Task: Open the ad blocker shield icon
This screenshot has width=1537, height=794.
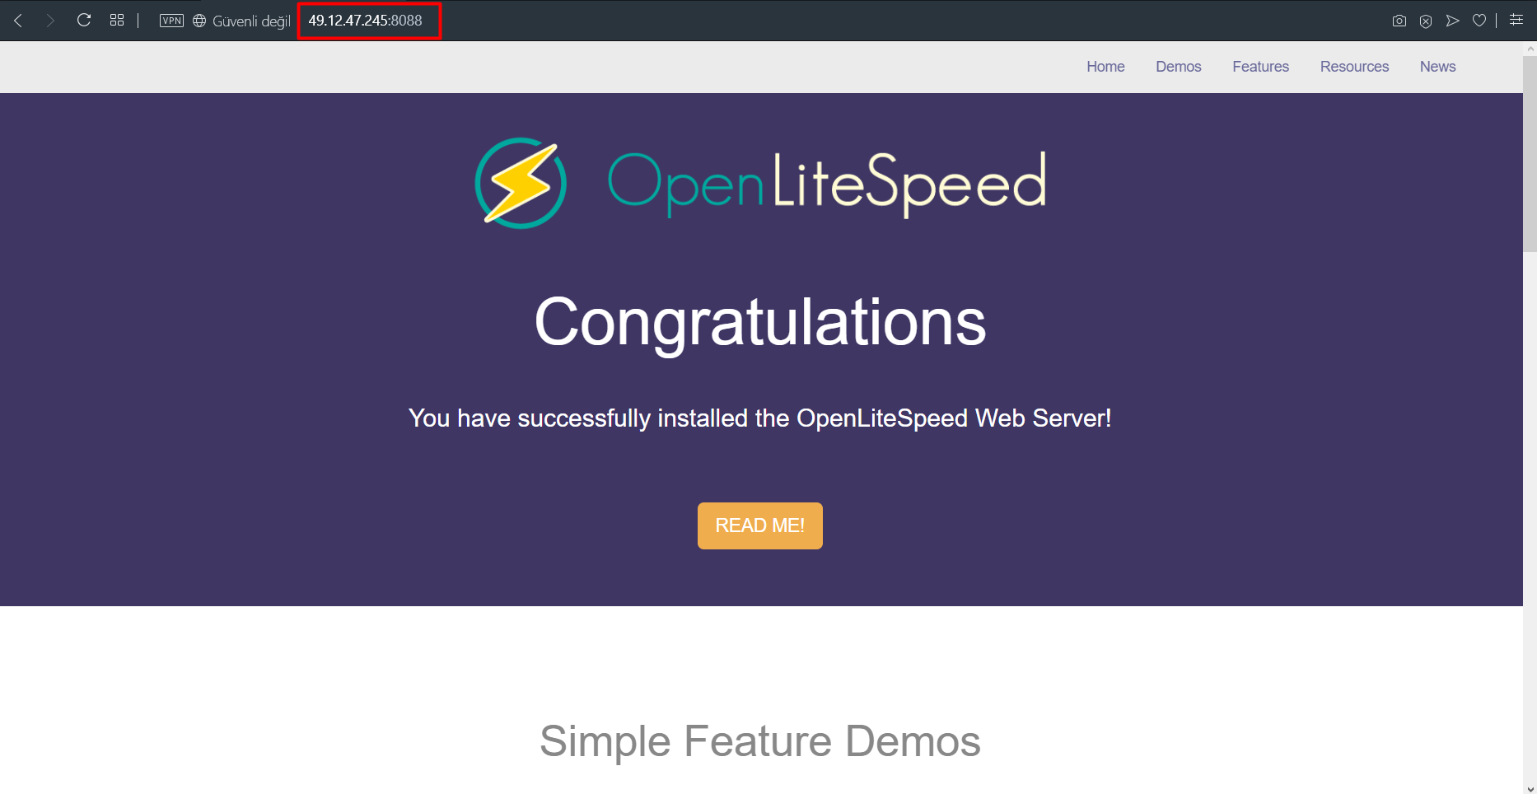Action: pyautogui.click(x=1426, y=21)
